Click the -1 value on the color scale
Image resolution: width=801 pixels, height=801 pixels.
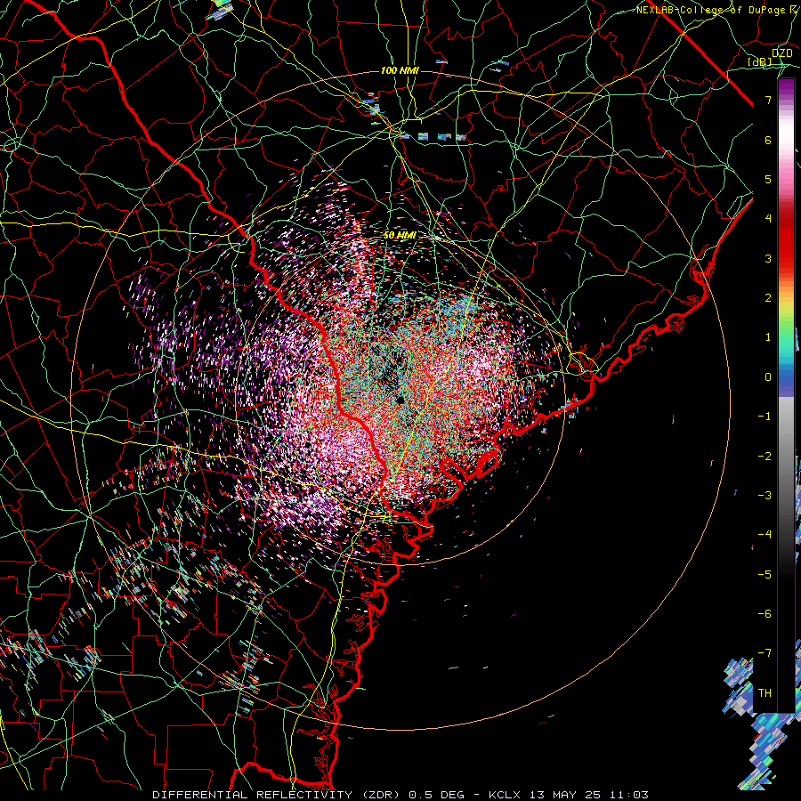tap(765, 417)
